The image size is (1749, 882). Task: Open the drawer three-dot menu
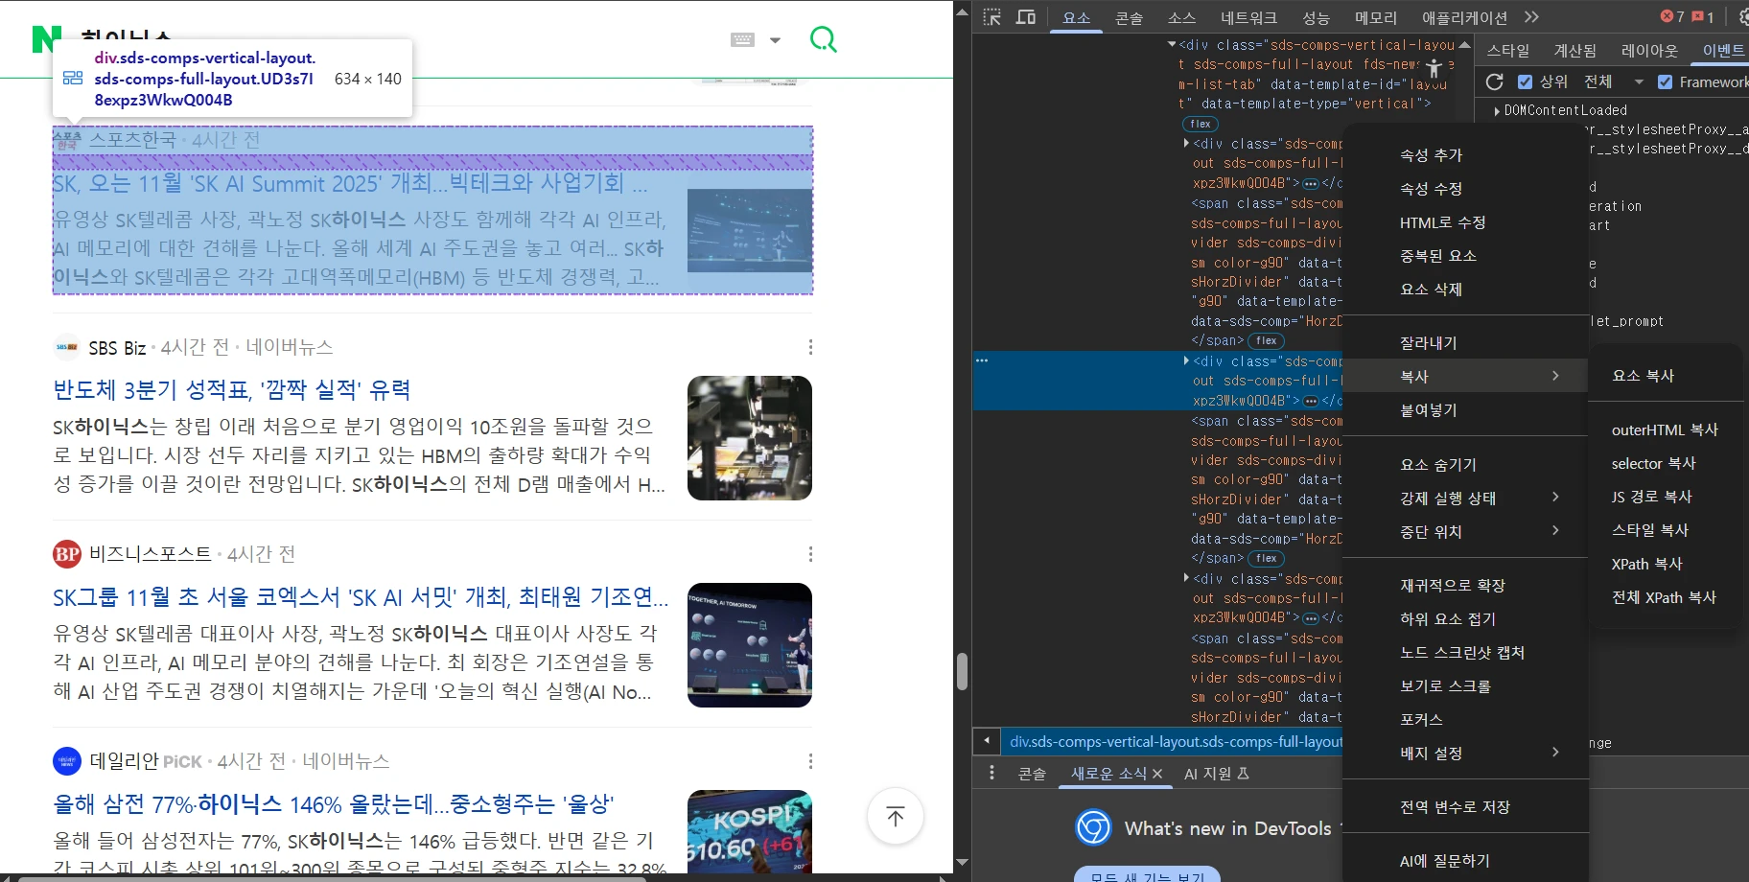tap(991, 773)
